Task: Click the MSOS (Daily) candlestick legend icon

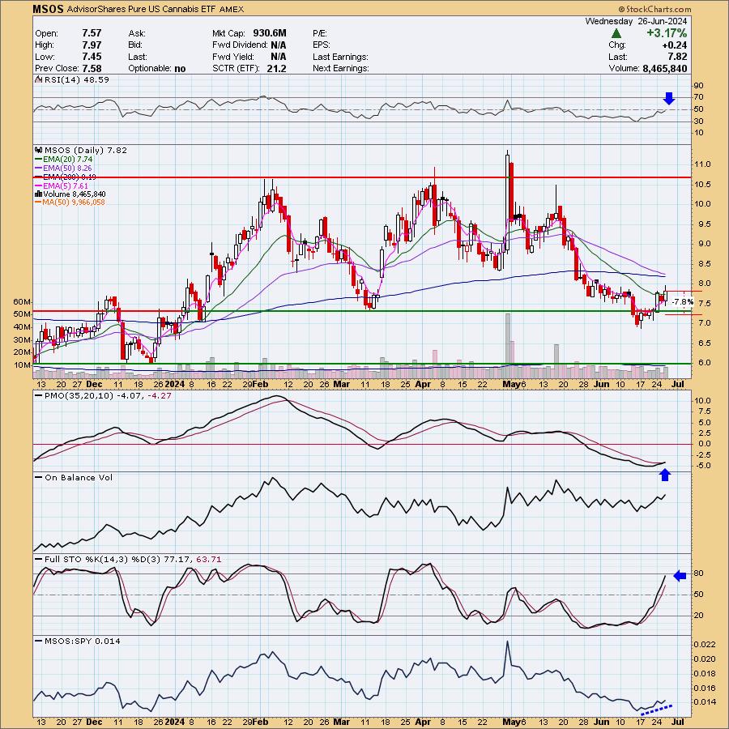Action: (38, 150)
